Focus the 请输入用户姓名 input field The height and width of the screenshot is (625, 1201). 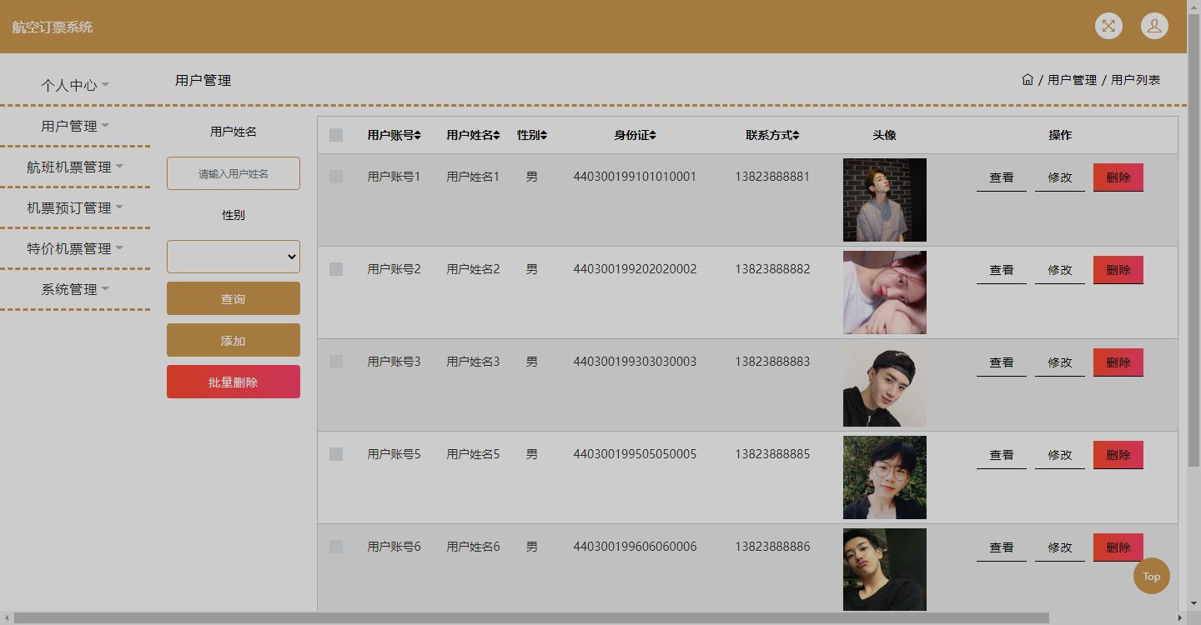click(x=234, y=173)
